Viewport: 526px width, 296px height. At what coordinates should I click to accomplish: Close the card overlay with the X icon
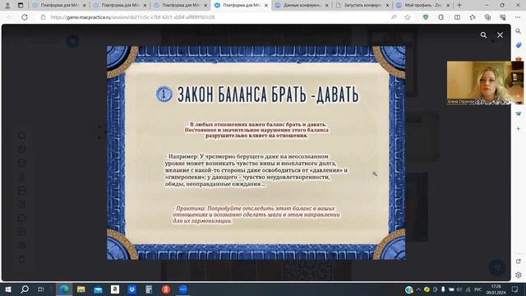tap(500, 35)
